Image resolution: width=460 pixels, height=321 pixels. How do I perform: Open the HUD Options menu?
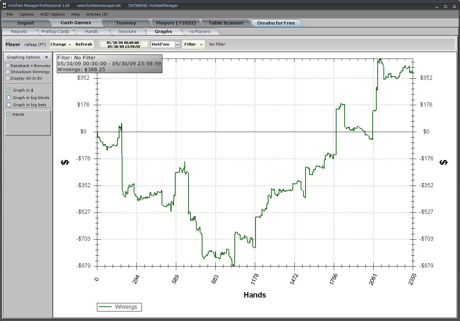(52, 14)
